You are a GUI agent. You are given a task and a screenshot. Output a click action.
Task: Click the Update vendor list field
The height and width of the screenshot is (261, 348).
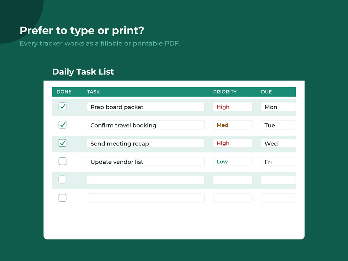coord(145,162)
